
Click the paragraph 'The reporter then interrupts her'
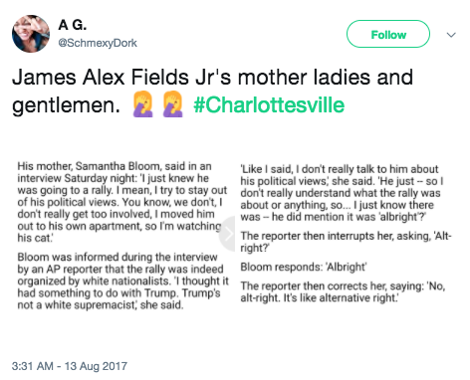pyautogui.click(x=346, y=242)
